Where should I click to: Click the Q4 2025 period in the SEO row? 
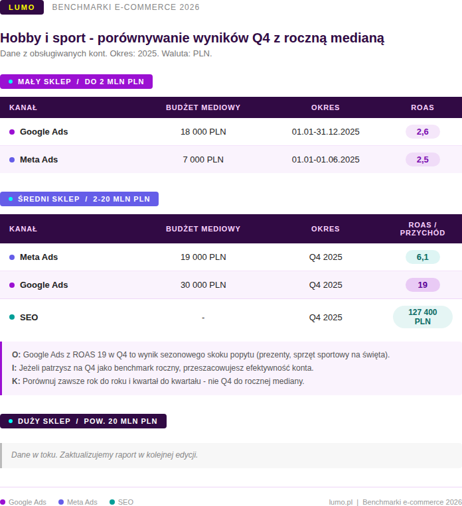click(x=326, y=317)
